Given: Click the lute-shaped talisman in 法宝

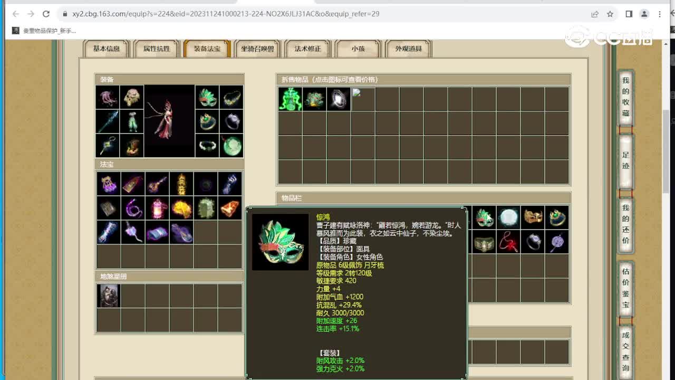Looking at the screenshot, I should pos(157,184).
